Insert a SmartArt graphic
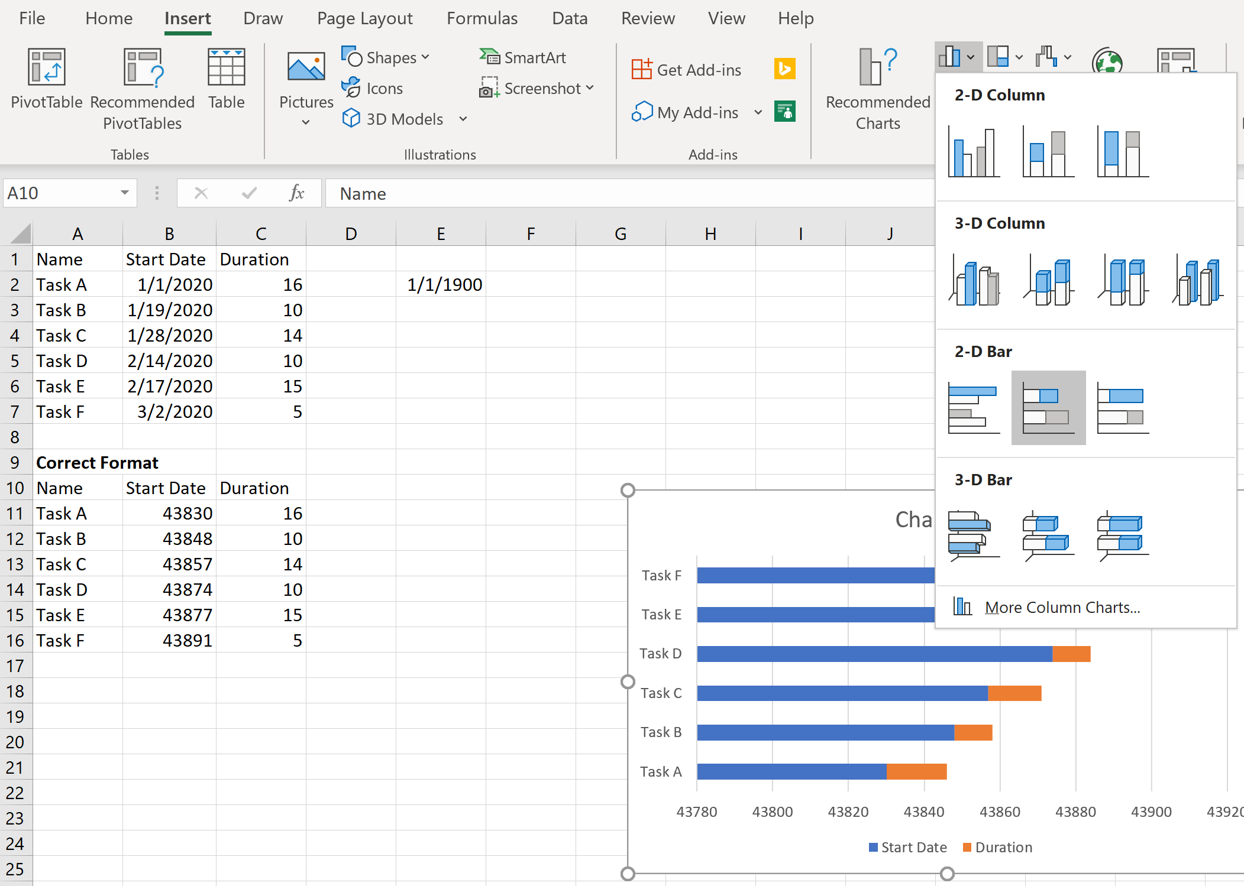 [x=525, y=57]
